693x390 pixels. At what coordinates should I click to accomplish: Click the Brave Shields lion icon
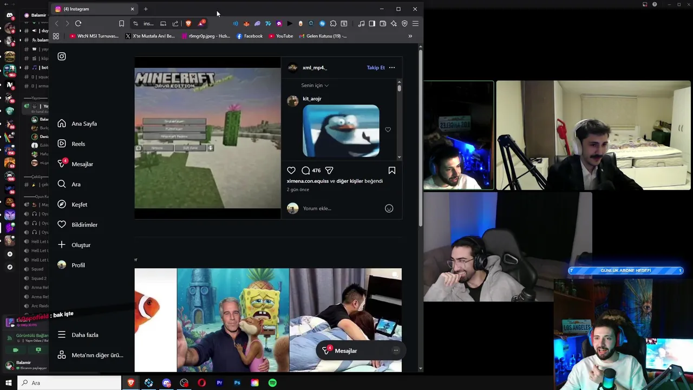188,23
